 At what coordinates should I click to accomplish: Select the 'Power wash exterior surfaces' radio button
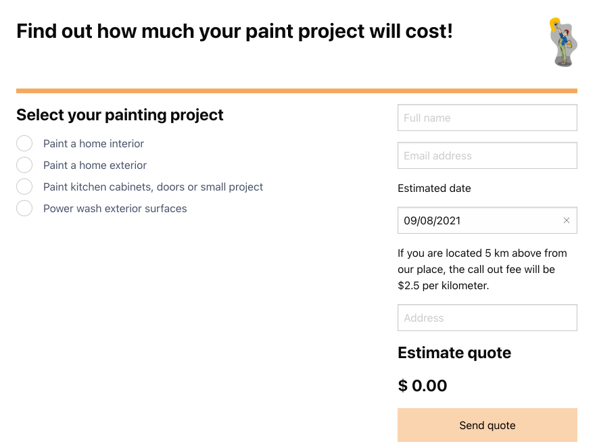pyautogui.click(x=24, y=208)
